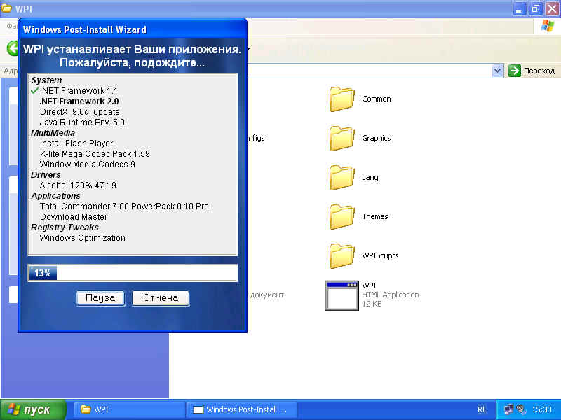Screen dimensions: 561x420
Task: Open the Themes folder icon
Action: 342,216
